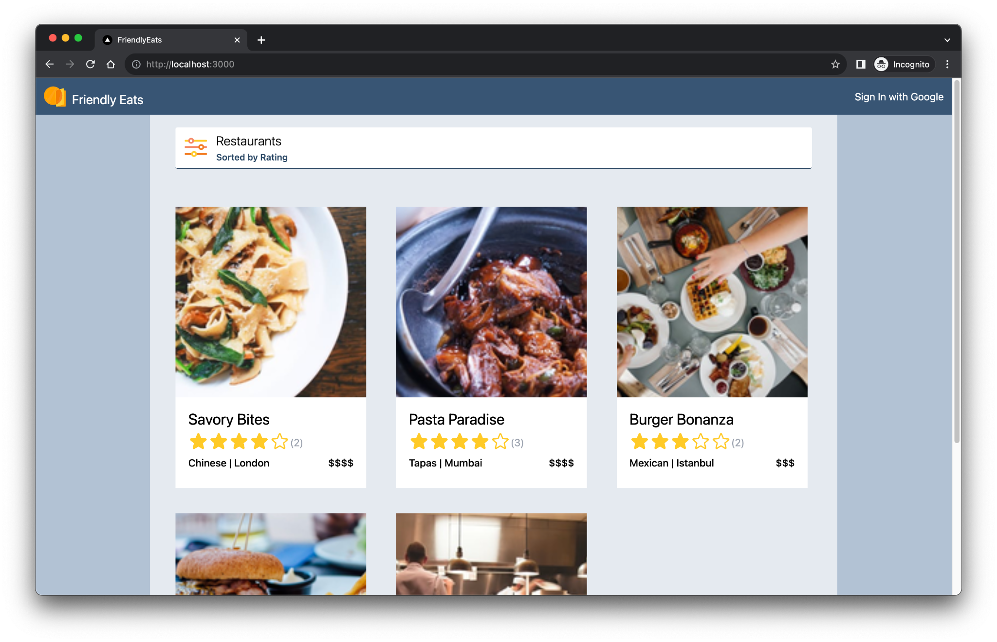The width and height of the screenshot is (997, 642).
Task: Click the browser back navigation button
Action: (50, 64)
